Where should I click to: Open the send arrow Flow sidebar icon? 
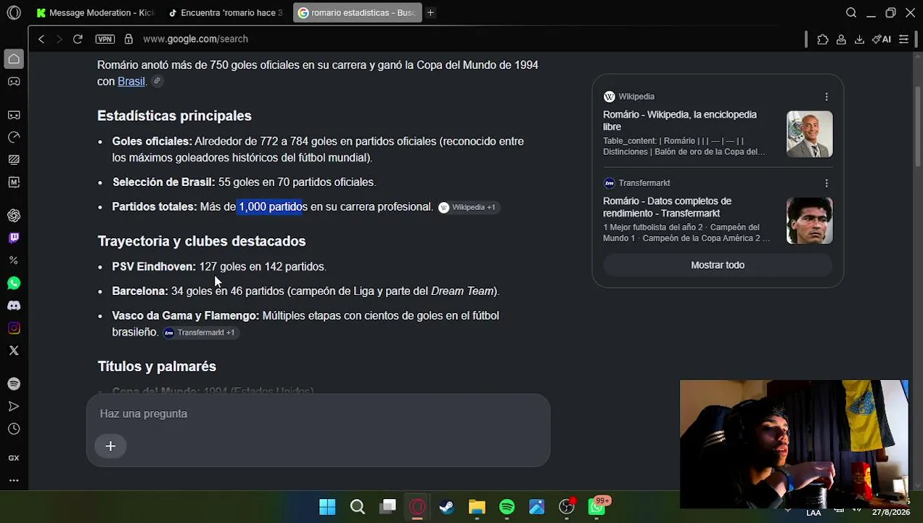[14, 407]
